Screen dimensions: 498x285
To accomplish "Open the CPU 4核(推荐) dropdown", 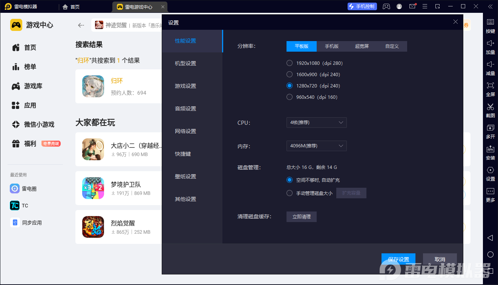I will tap(317, 123).
